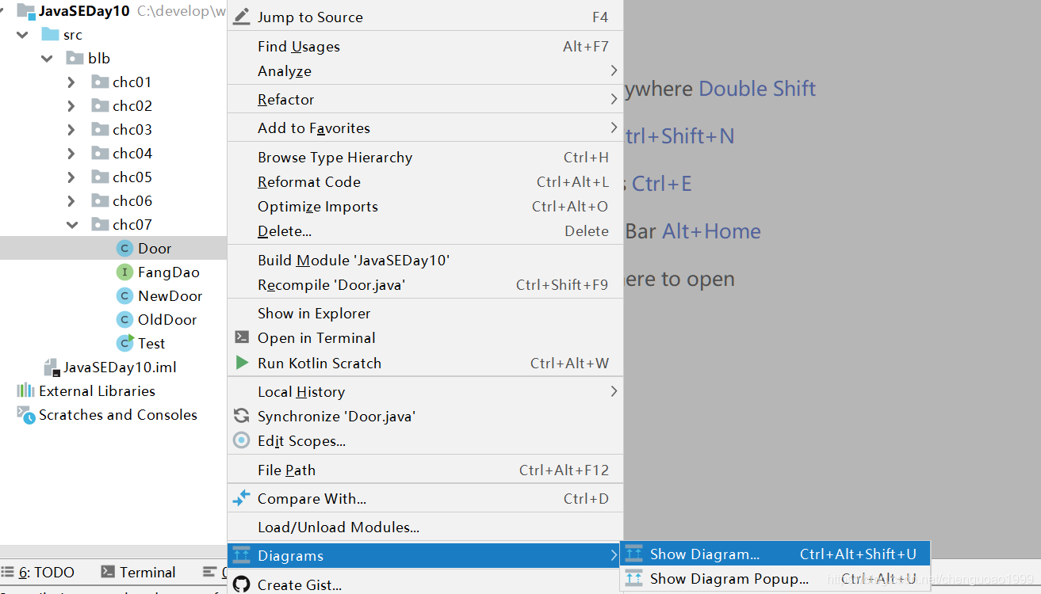Click the External Libraries icon

tap(26, 390)
